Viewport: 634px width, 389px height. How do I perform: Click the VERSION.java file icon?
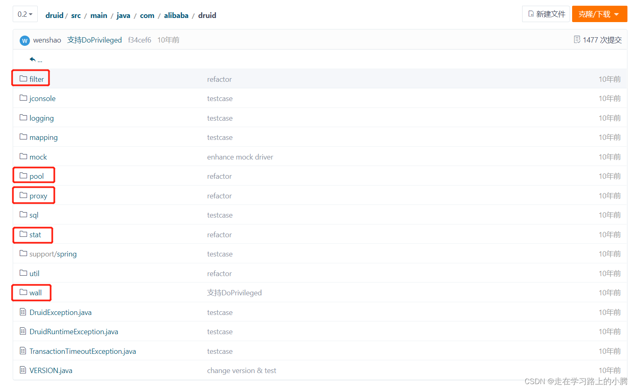coord(23,370)
